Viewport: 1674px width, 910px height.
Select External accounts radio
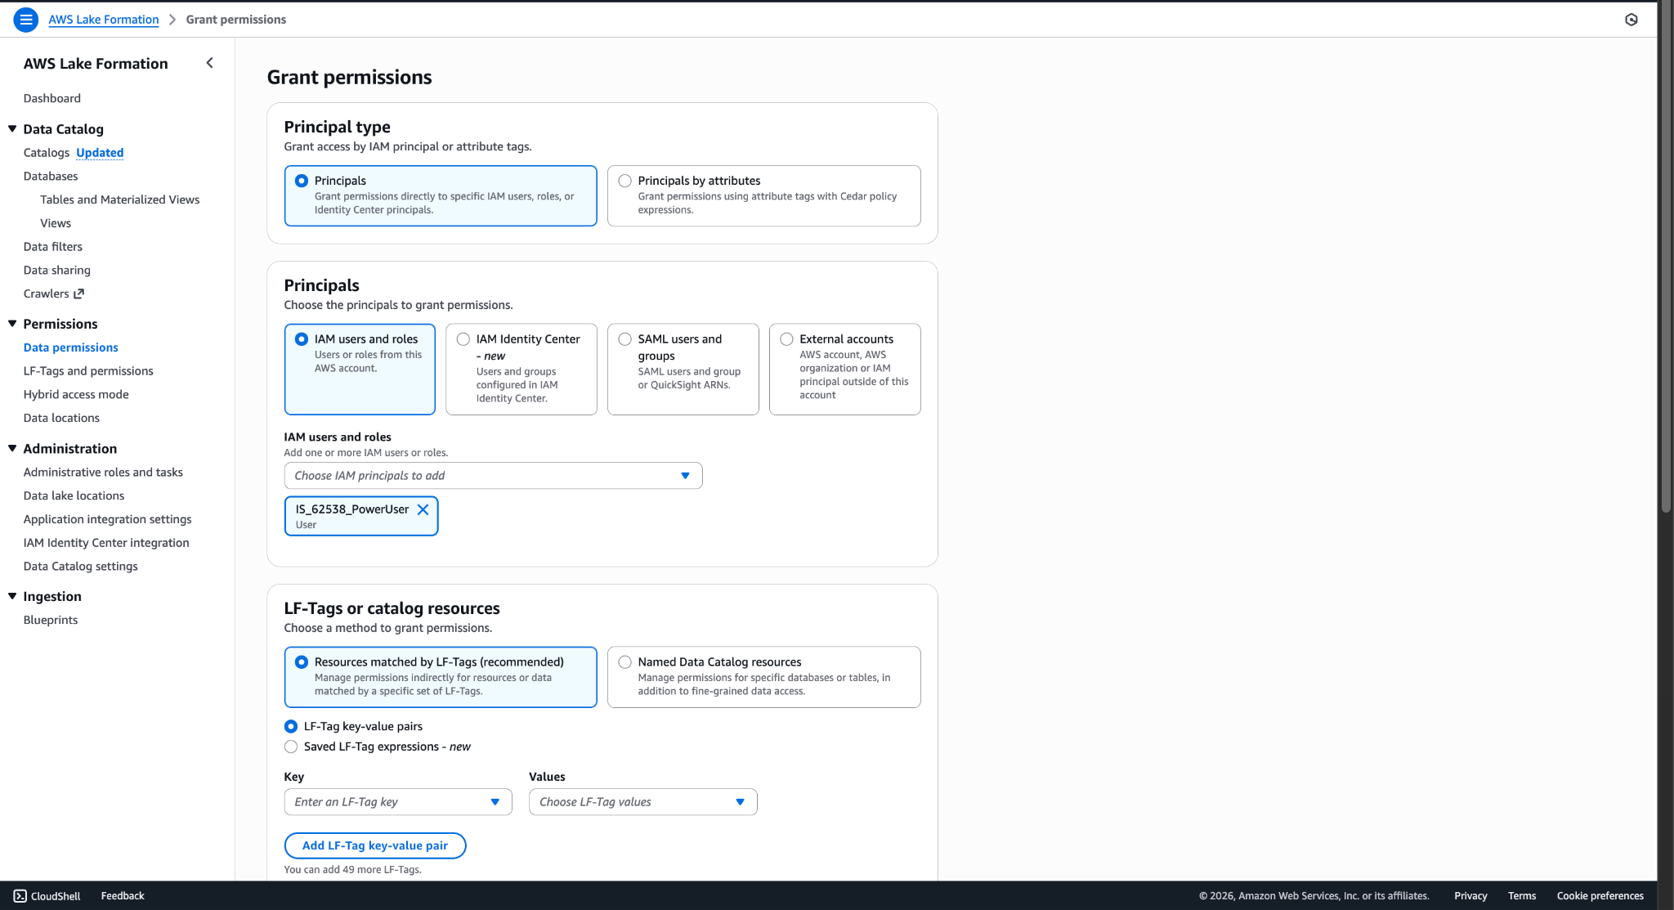coord(787,339)
